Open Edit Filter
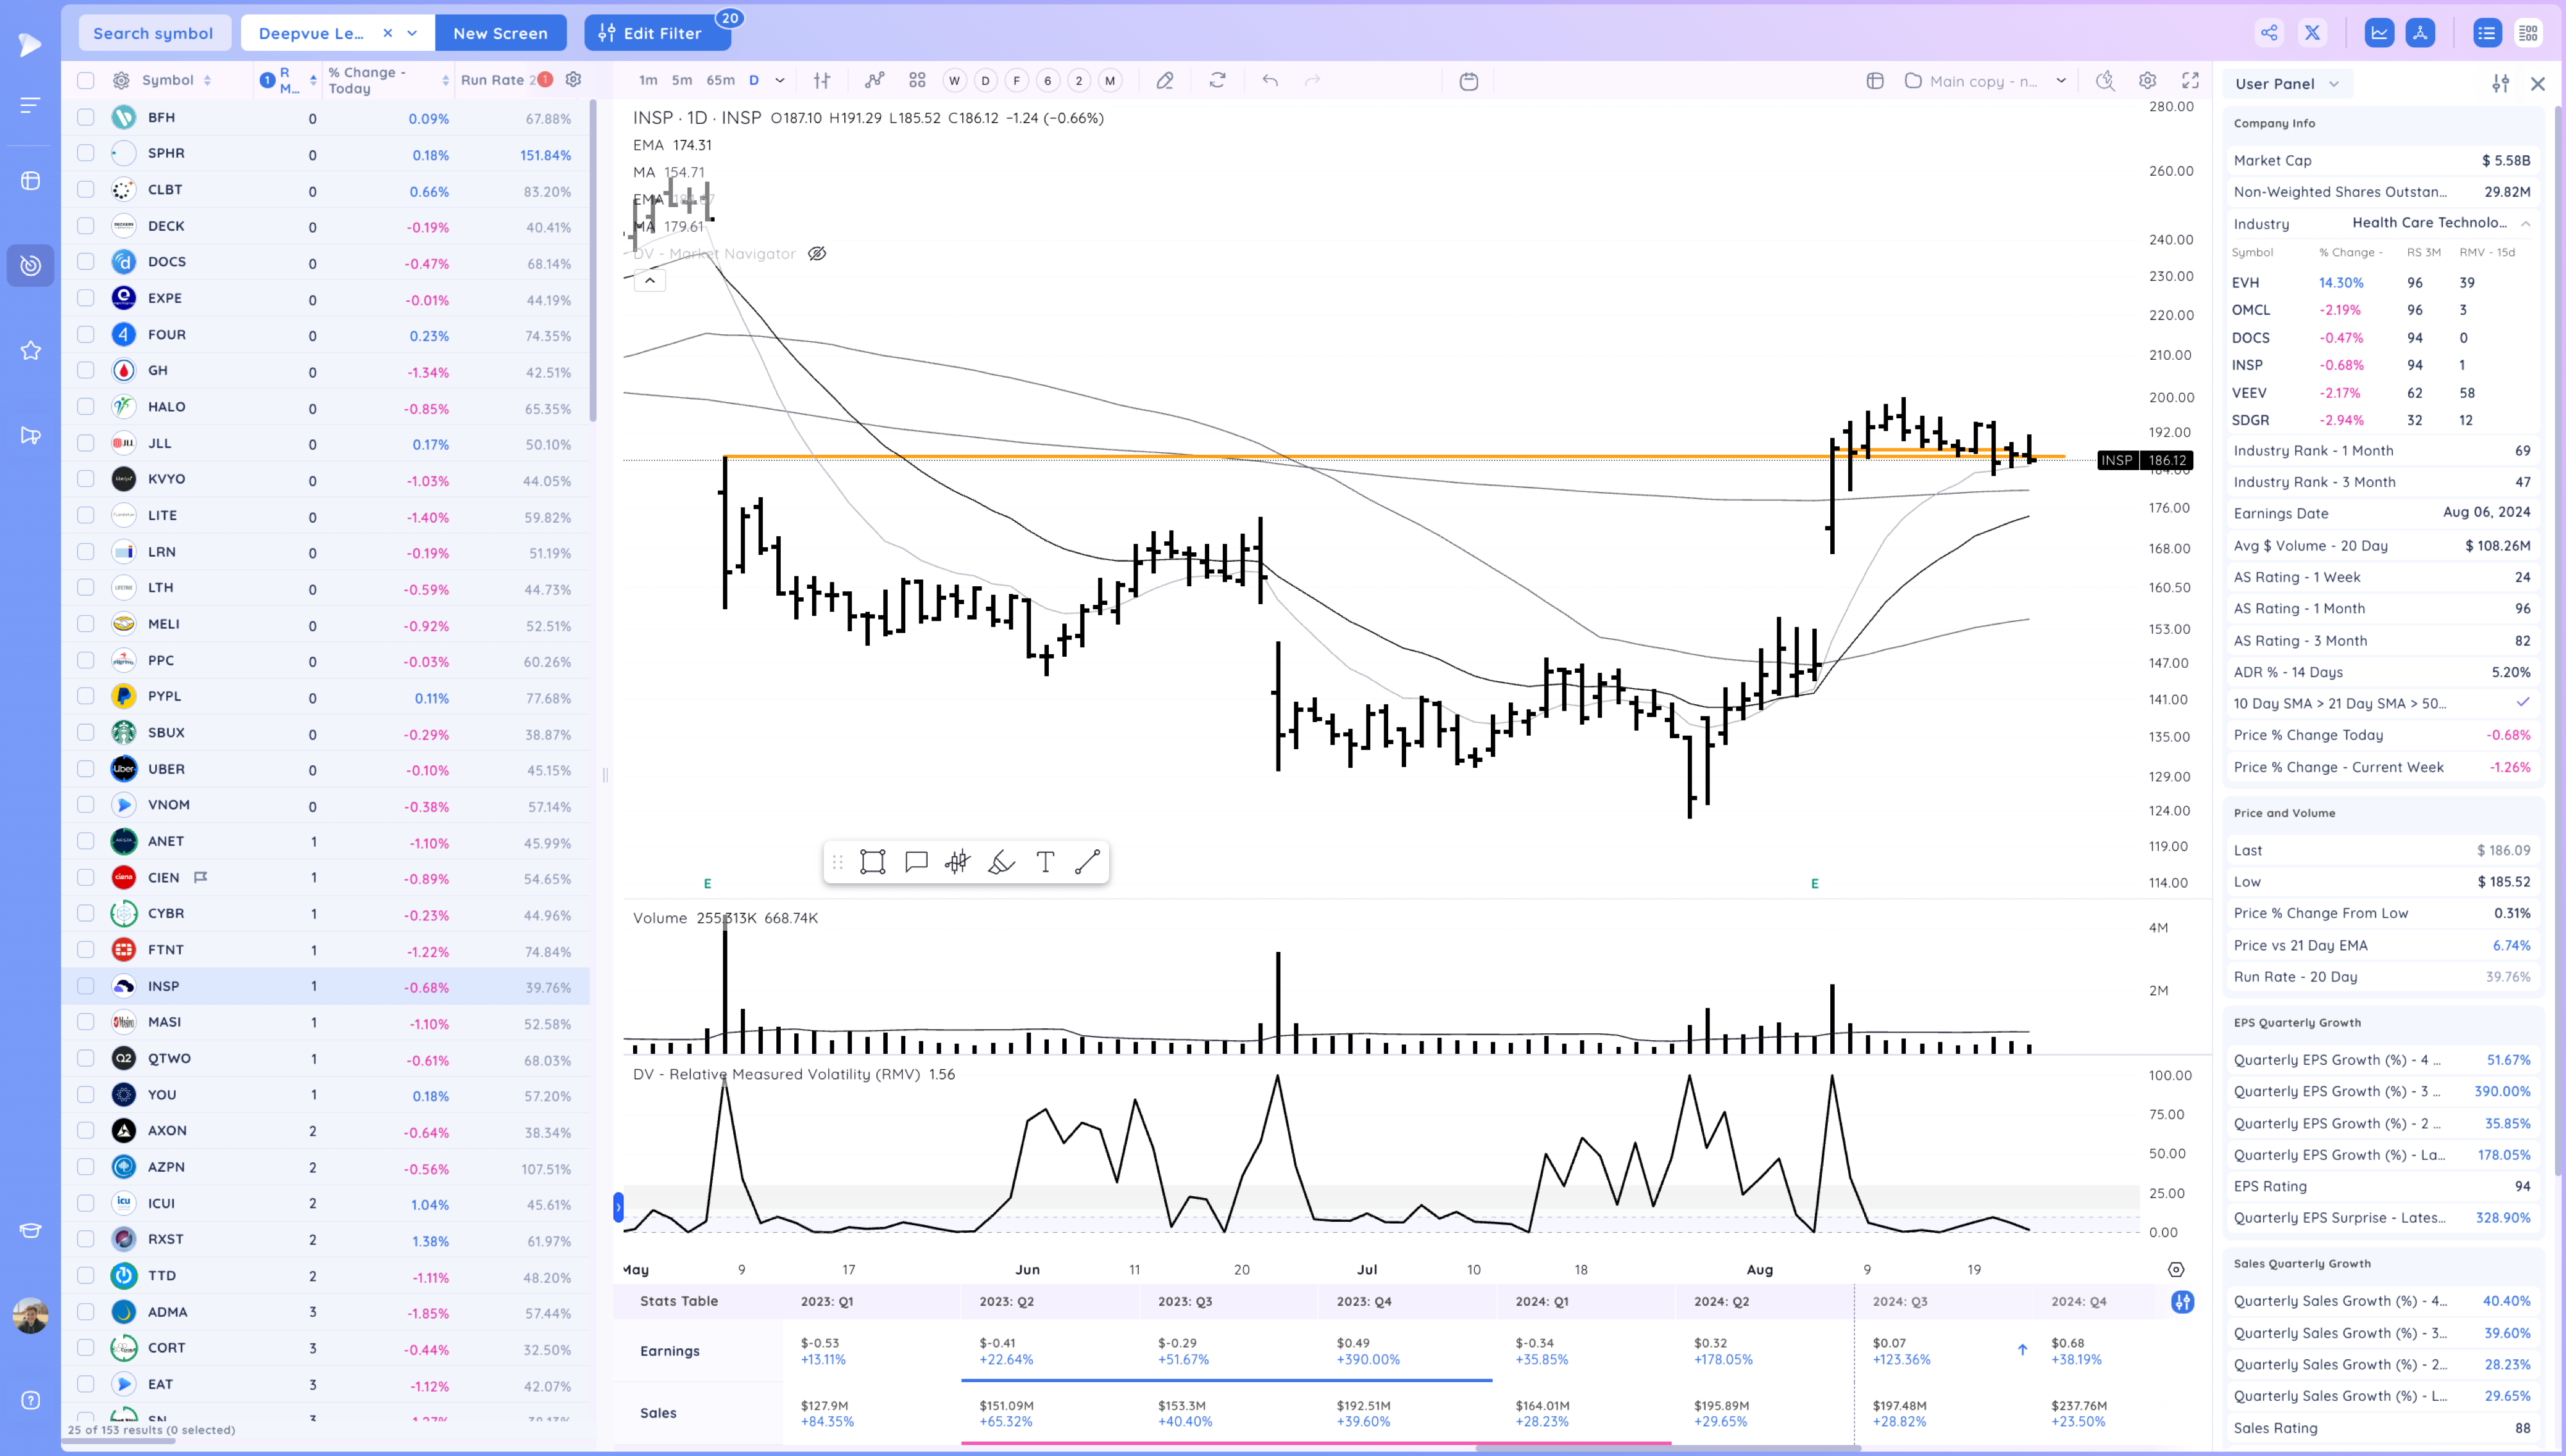Image resolution: width=2566 pixels, height=1456 pixels. [657, 33]
